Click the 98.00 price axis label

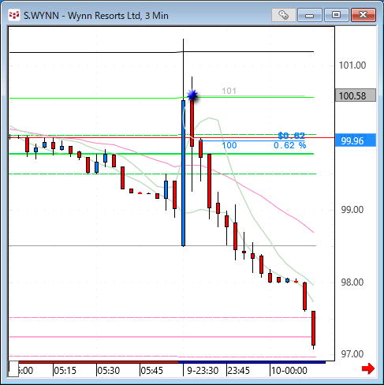(352, 282)
